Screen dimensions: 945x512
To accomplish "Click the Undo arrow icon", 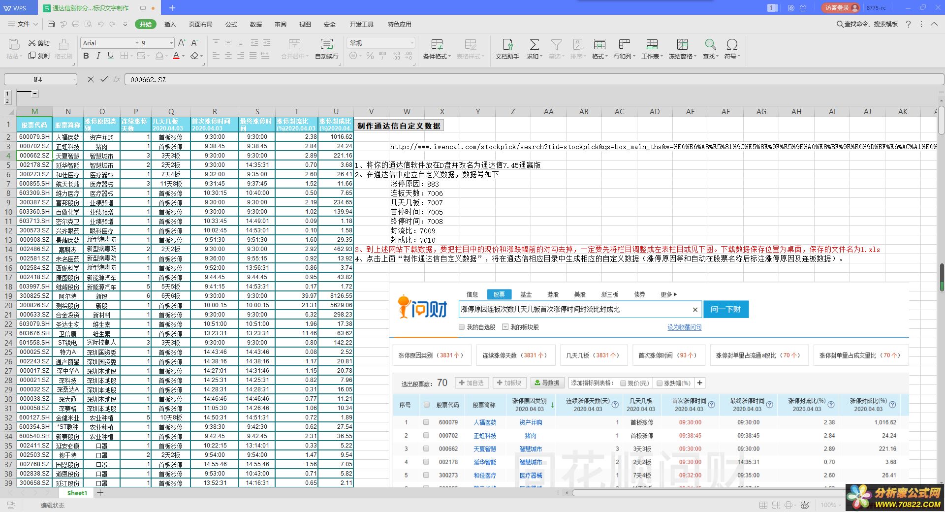I will [100, 24].
